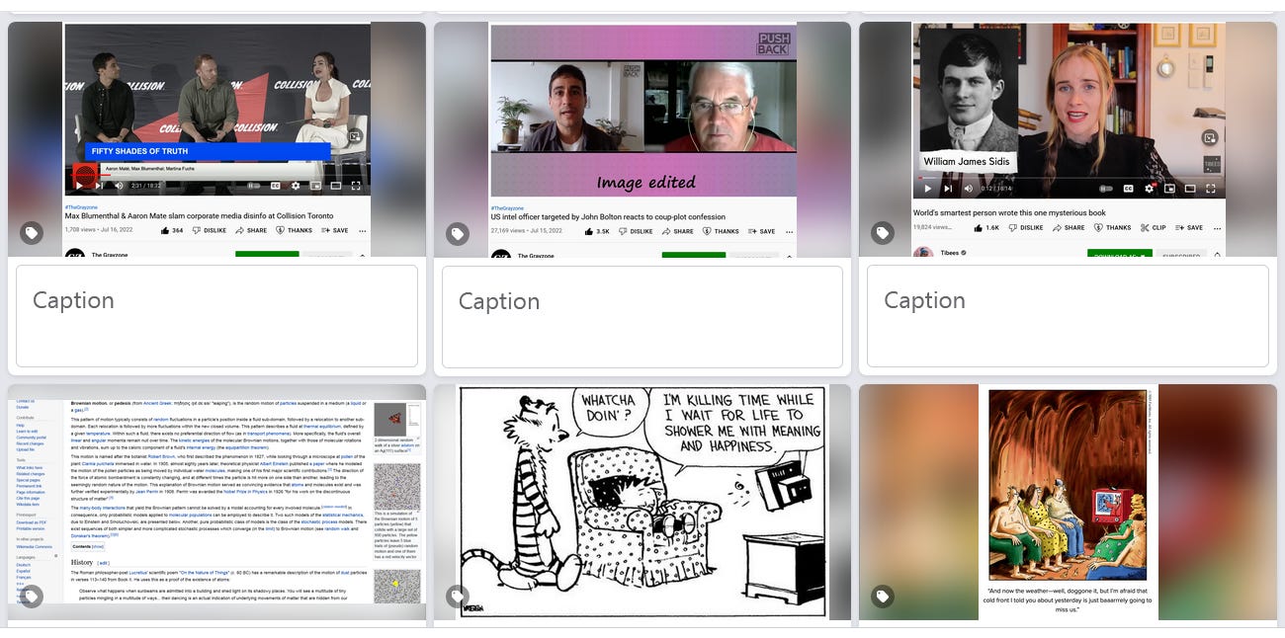
Task: Click SHARE under the John Bolton video title
Action: point(677,231)
